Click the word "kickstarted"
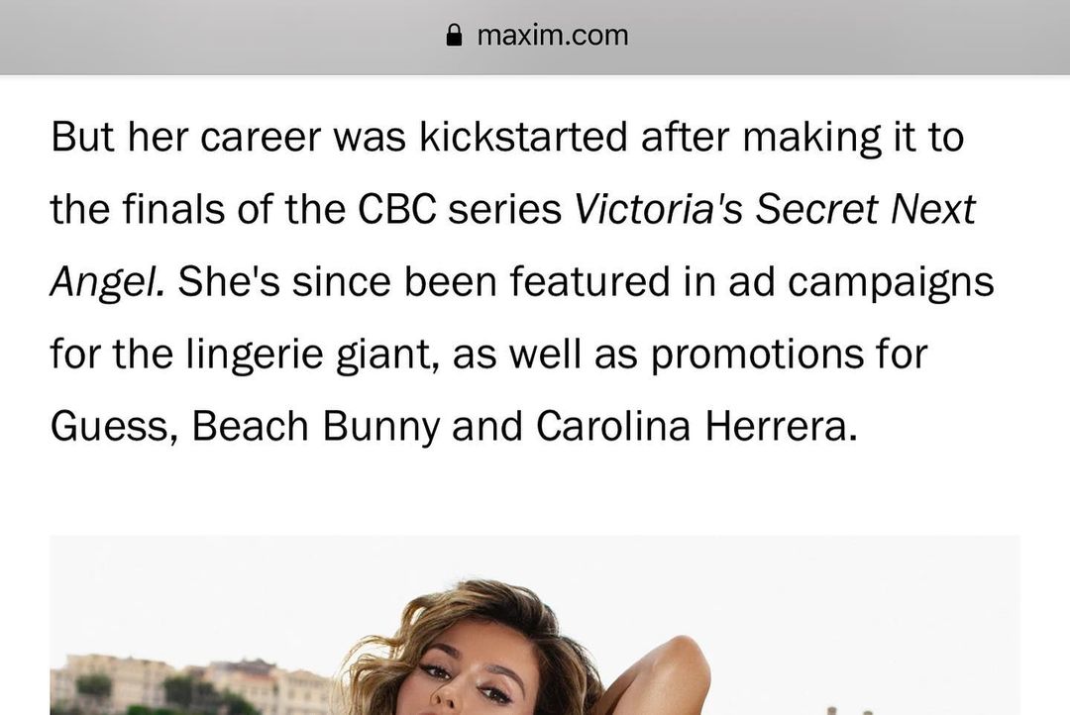 (523, 137)
